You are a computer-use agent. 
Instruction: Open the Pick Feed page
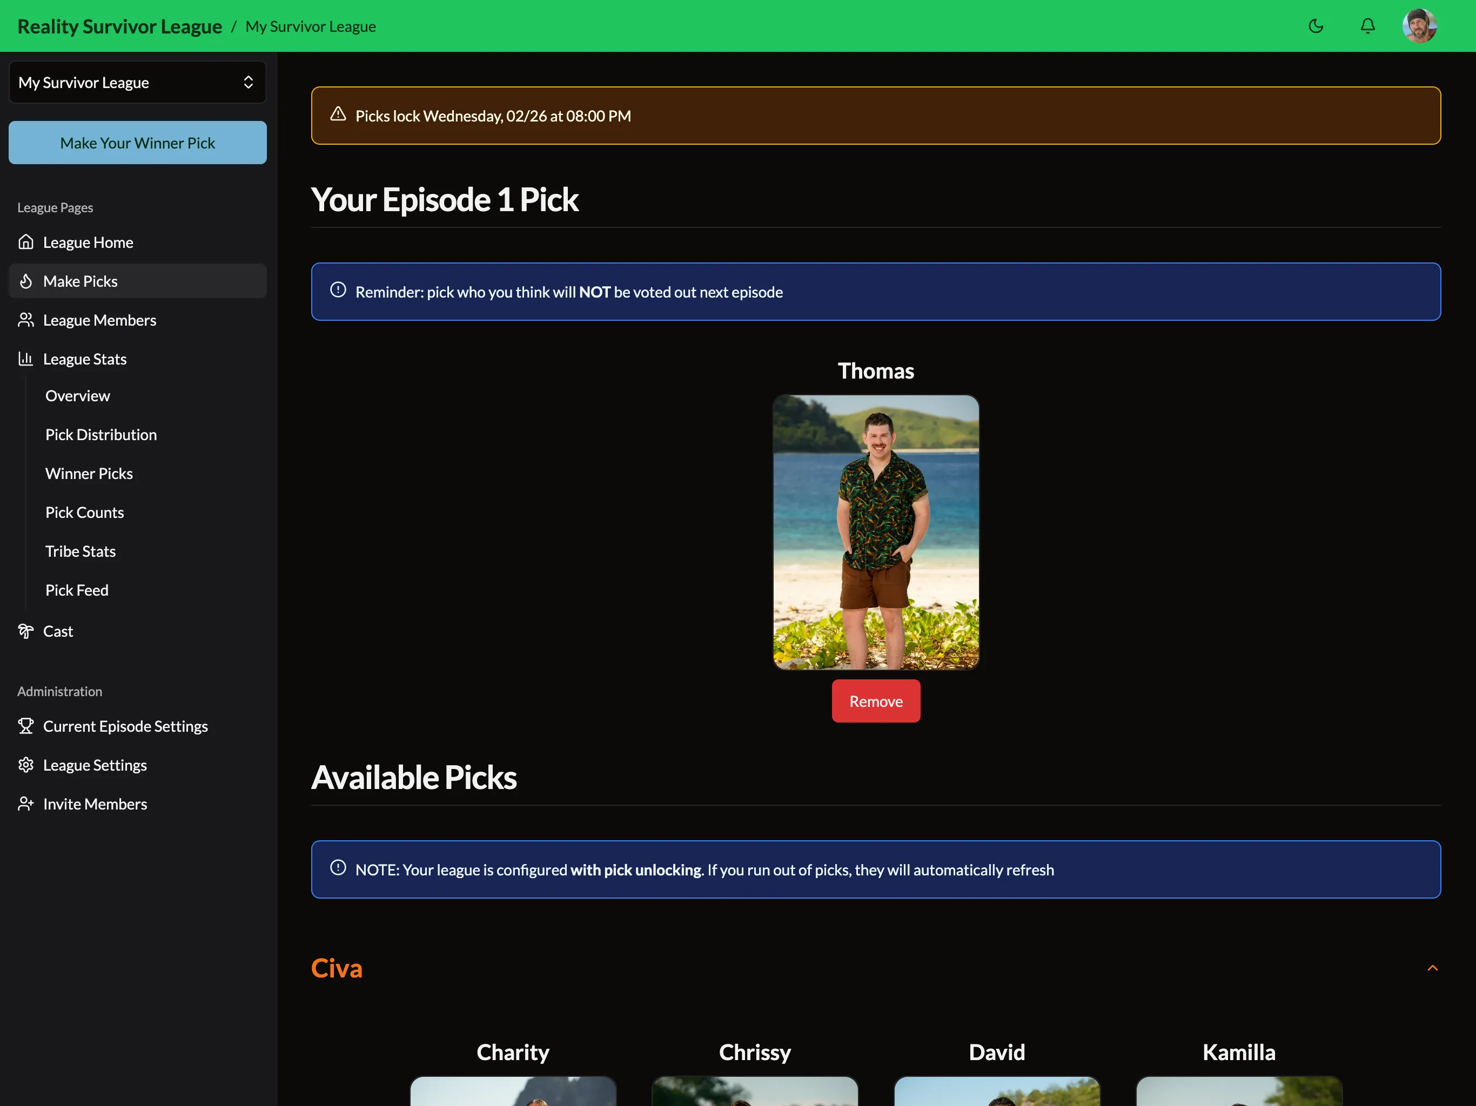tap(77, 590)
